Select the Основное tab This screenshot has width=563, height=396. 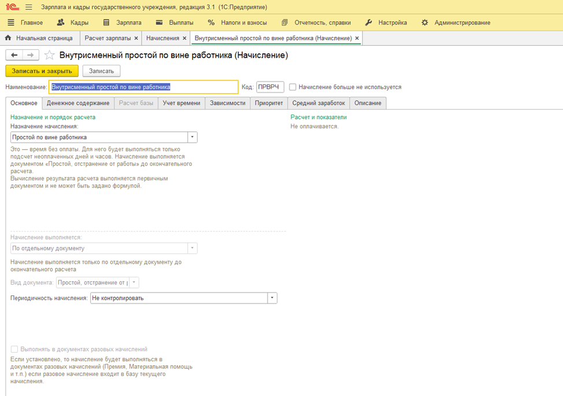click(24, 103)
